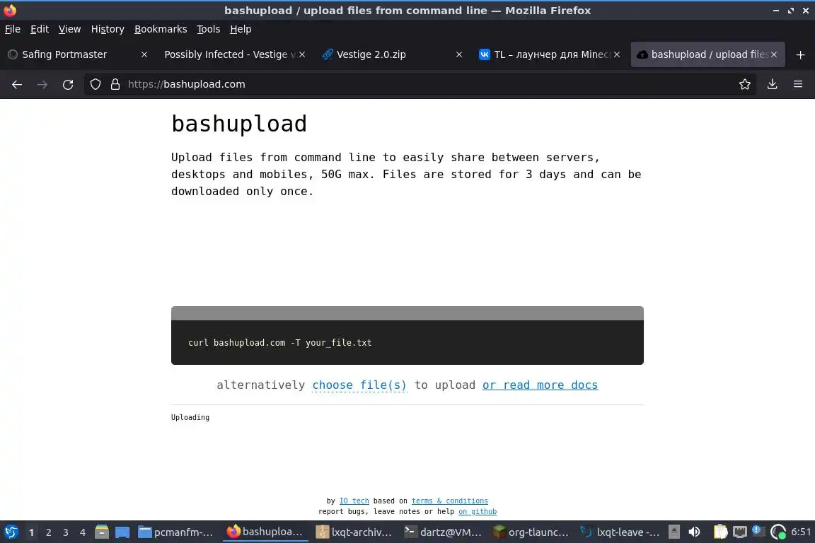Switch to the org-tlauncher taskbar window
This screenshot has width=815, height=543.
532,532
